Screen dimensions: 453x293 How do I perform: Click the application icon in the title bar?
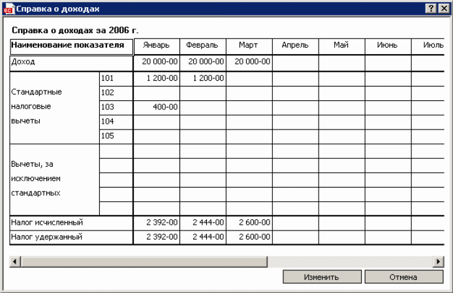pos(8,8)
